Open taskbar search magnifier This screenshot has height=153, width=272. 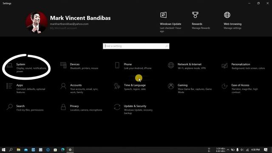coord(11,150)
